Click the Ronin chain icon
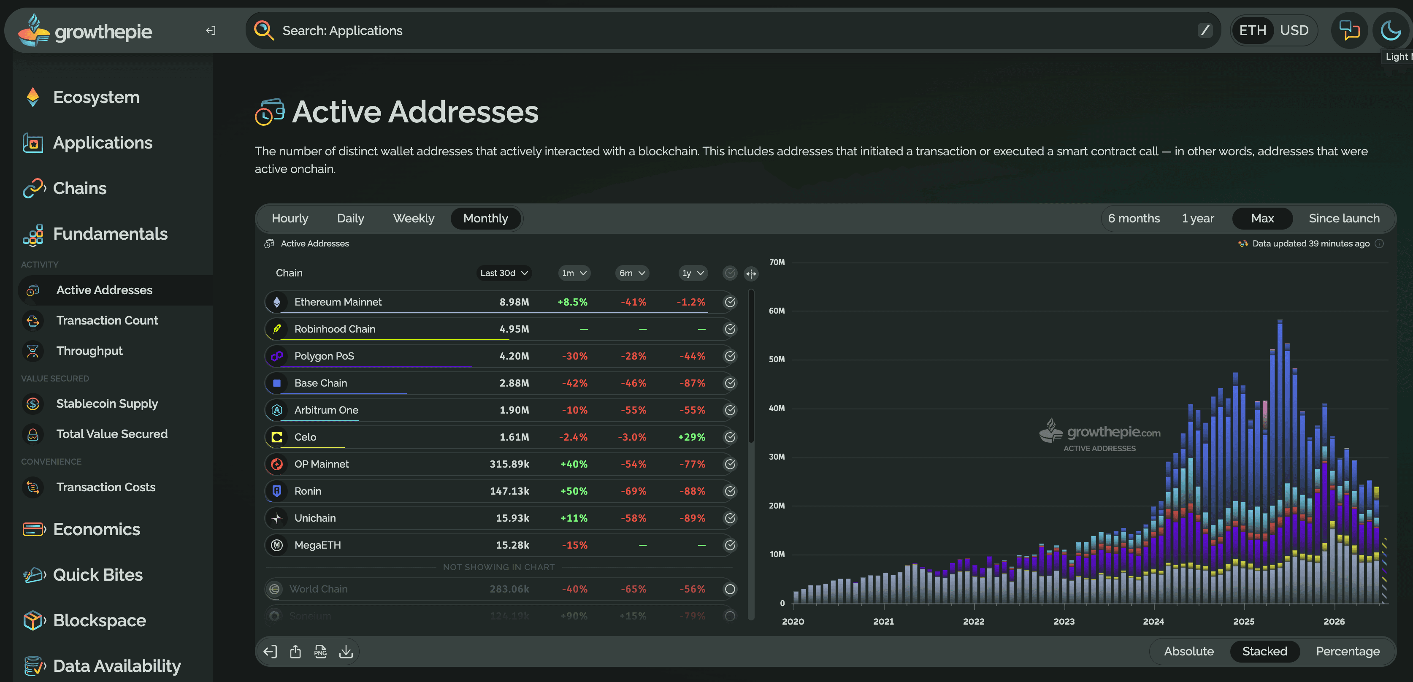Screen dimensions: 1413x682 point(277,491)
